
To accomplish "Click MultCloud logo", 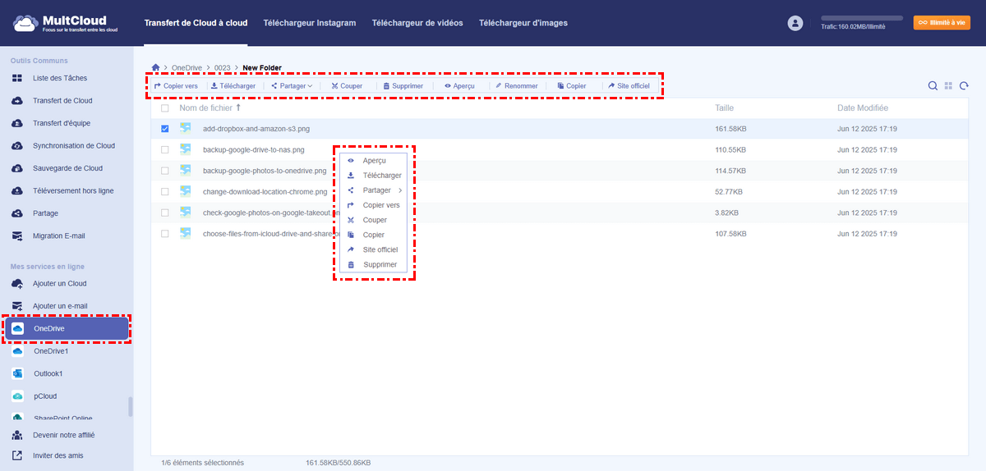I will (x=66, y=24).
